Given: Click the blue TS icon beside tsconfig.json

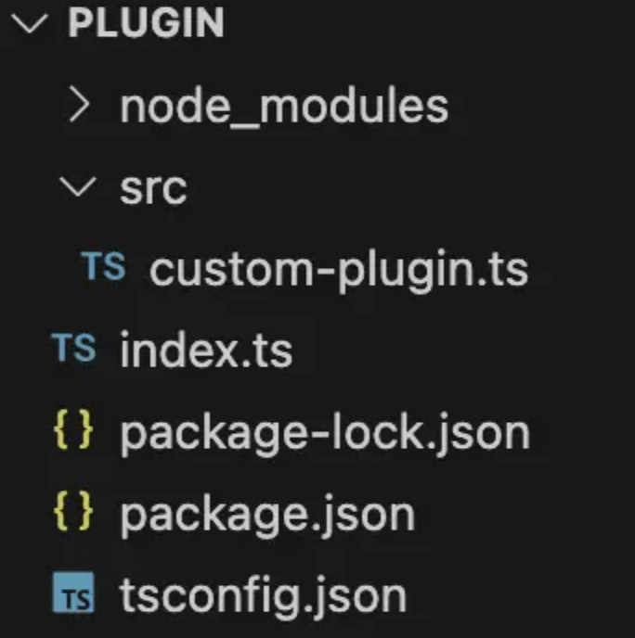Looking at the screenshot, I should coord(73,593).
